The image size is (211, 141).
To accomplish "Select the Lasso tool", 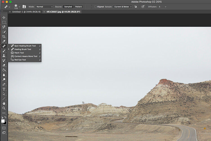I will point(4,27).
